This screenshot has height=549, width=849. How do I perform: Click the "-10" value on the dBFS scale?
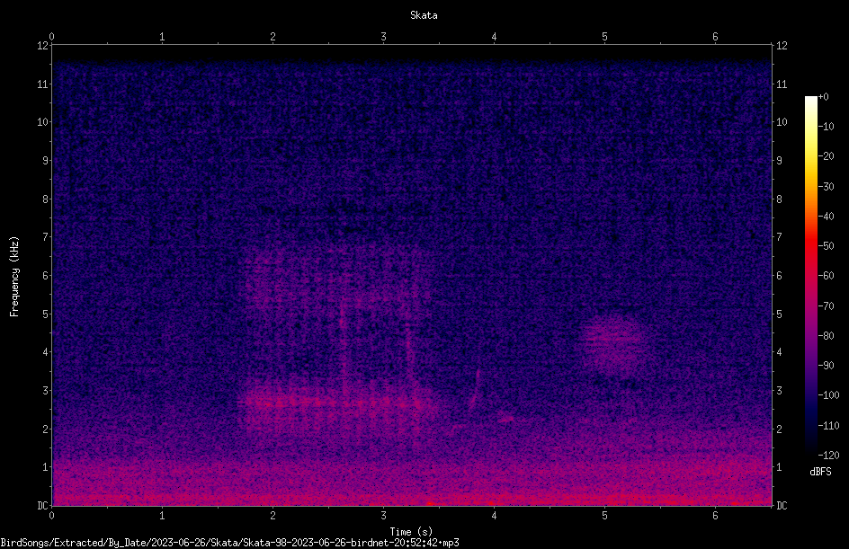click(826, 127)
